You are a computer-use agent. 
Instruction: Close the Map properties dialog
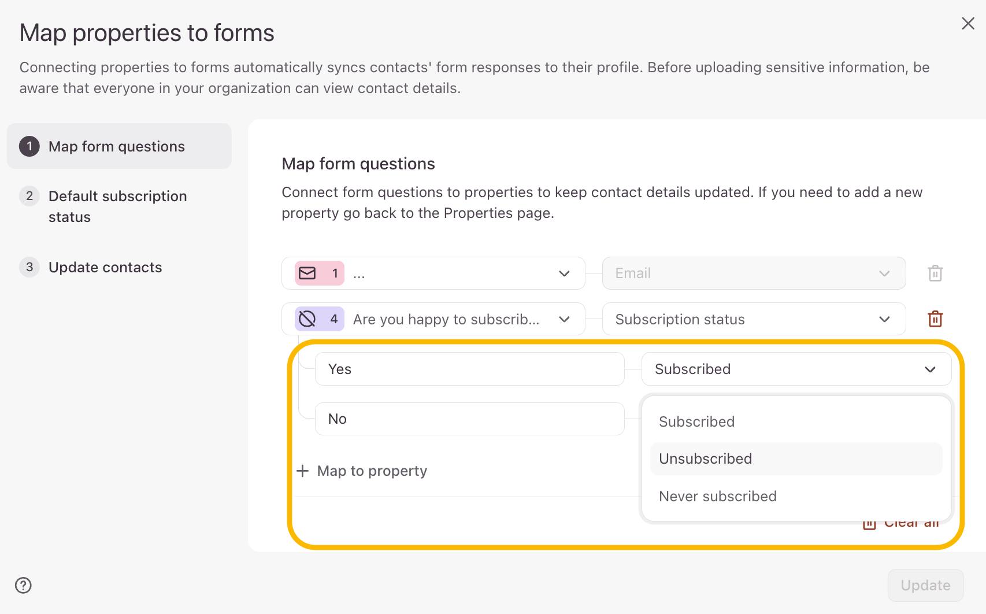pyautogui.click(x=968, y=23)
